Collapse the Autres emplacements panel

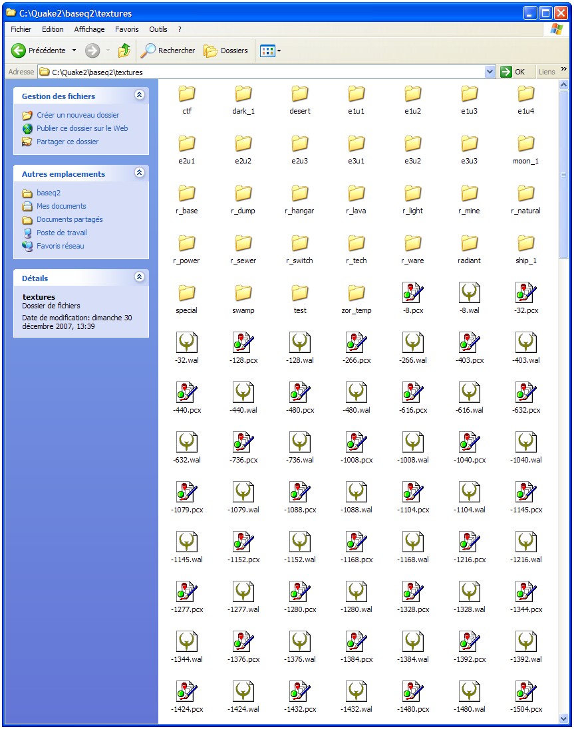139,173
